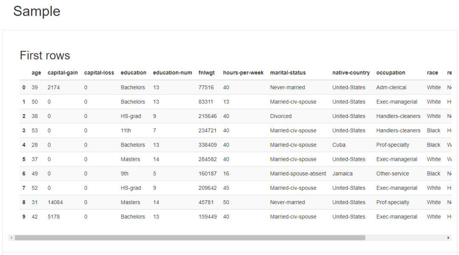The height and width of the screenshot is (255, 459).
Task: Select the 'age' column header
Action: pyautogui.click(x=36, y=73)
